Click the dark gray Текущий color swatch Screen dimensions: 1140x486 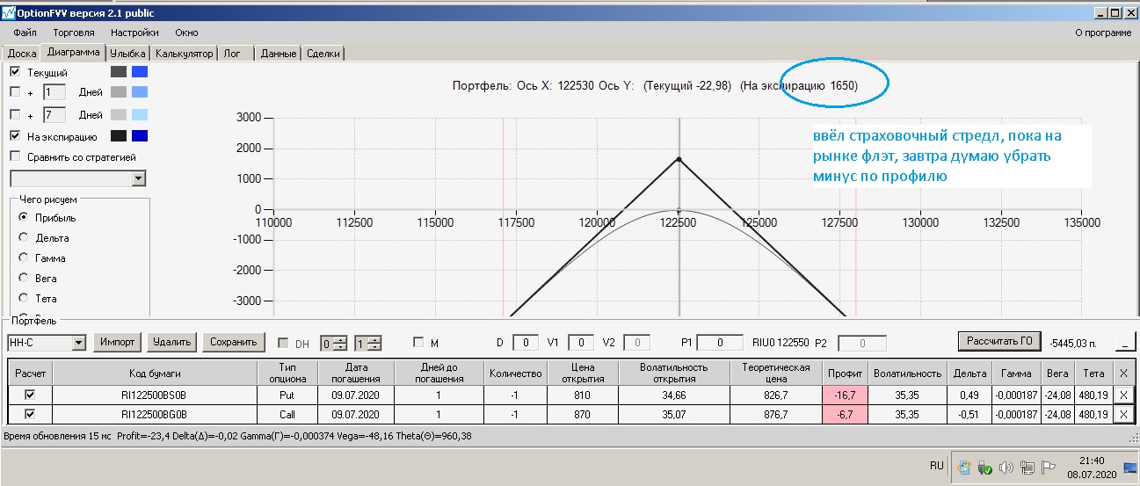[119, 72]
